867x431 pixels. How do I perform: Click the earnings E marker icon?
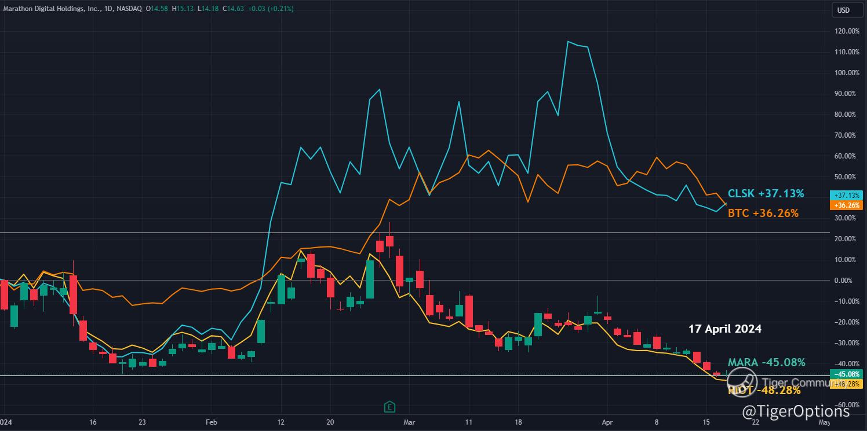(390, 407)
